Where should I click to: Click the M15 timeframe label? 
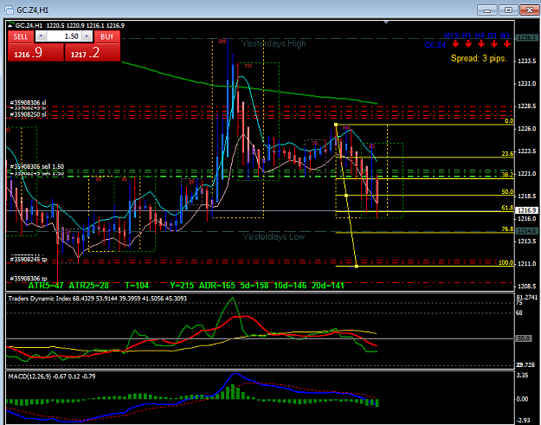pos(451,35)
